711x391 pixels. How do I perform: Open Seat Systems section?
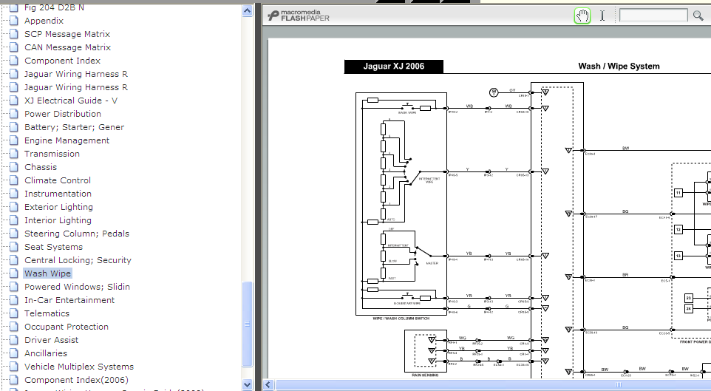(53, 247)
